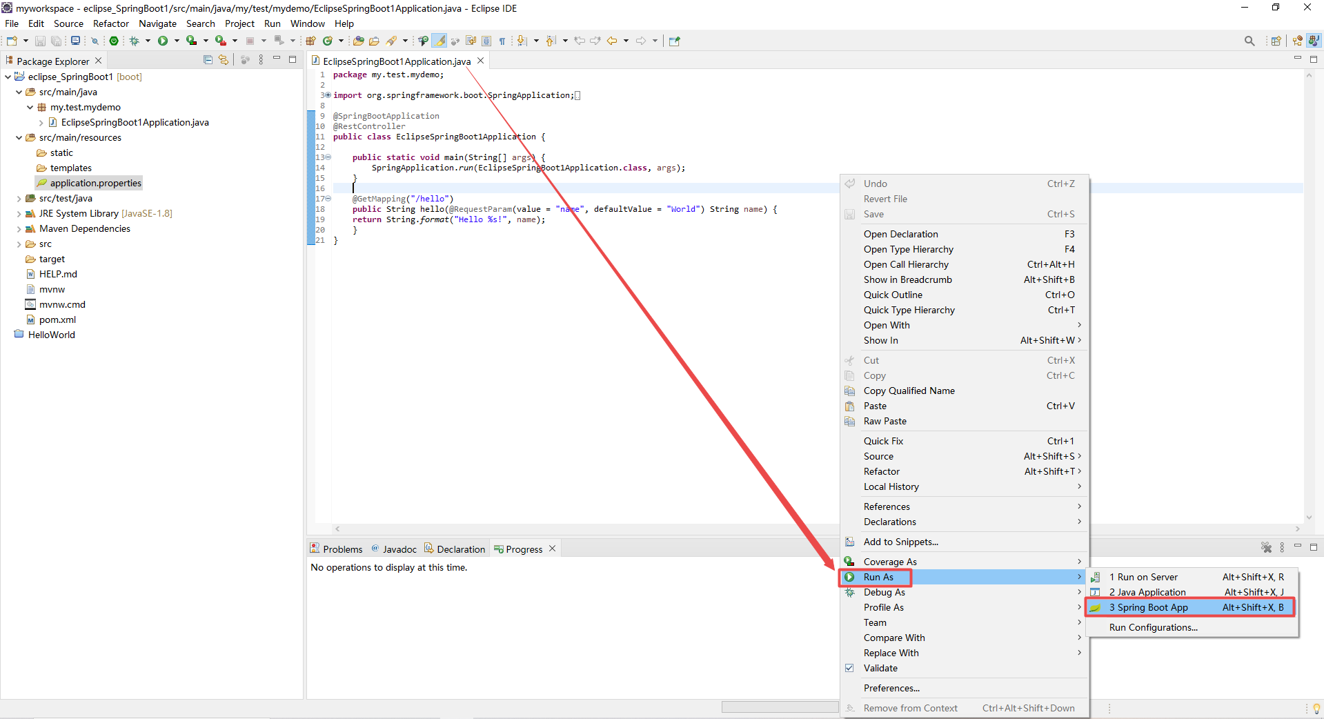Screen dimensions: 1324x719
Task: Choose Preferences... in context menu
Action: click(x=965, y=688)
